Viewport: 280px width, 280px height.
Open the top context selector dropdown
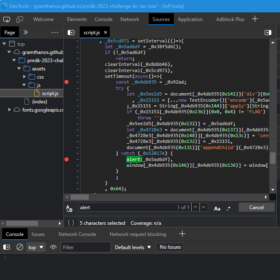tap(36, 247)
